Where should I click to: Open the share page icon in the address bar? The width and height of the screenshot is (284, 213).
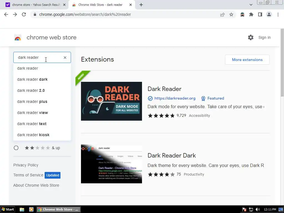coord(222,14)
